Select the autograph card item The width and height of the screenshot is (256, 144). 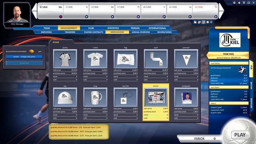pos(186,97)
